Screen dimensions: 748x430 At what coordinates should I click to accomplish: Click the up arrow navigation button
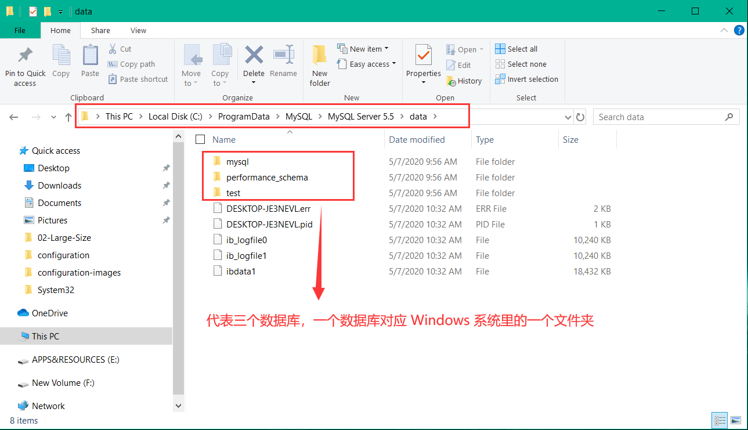tap(68, 117)
